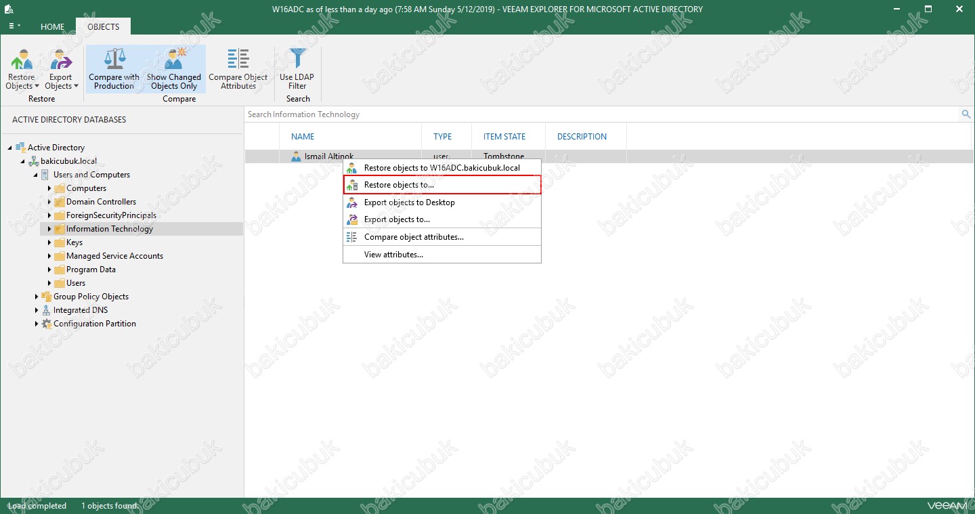Choose Restore objects to W16ADC.bakicubuk.local

click(x=442, y=167)
